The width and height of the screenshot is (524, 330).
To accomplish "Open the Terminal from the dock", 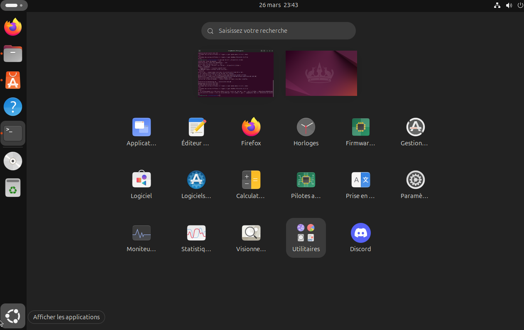I will click(13, 133).
